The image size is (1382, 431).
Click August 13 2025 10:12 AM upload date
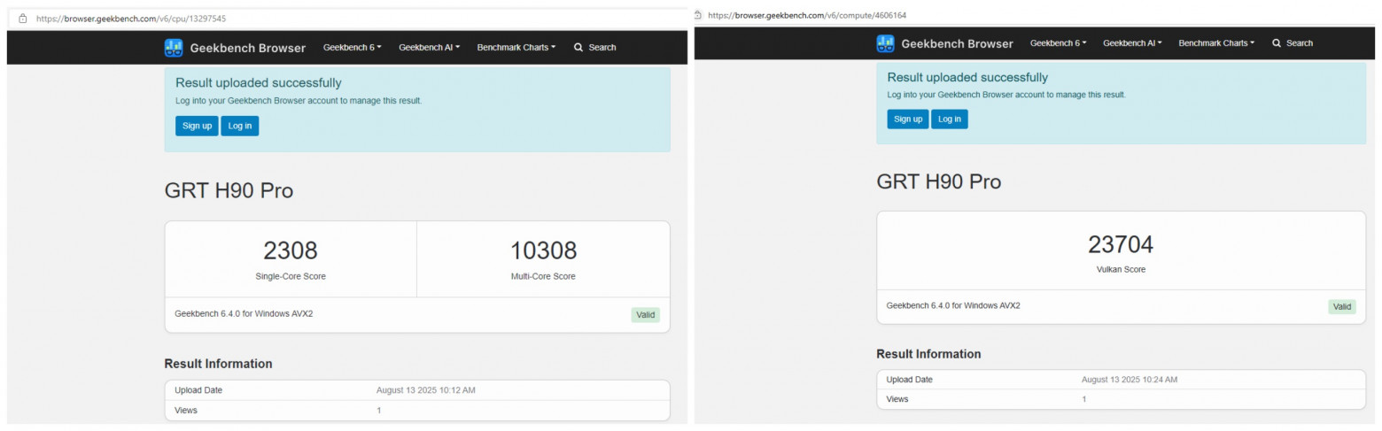(426, 390)
